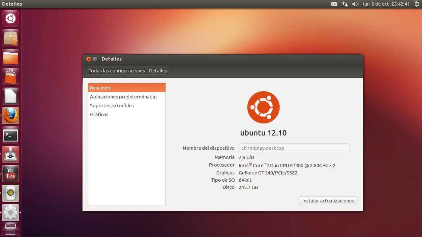Click the Memoria label
This screenshot has height=237, width=422.
coord(225,157)
